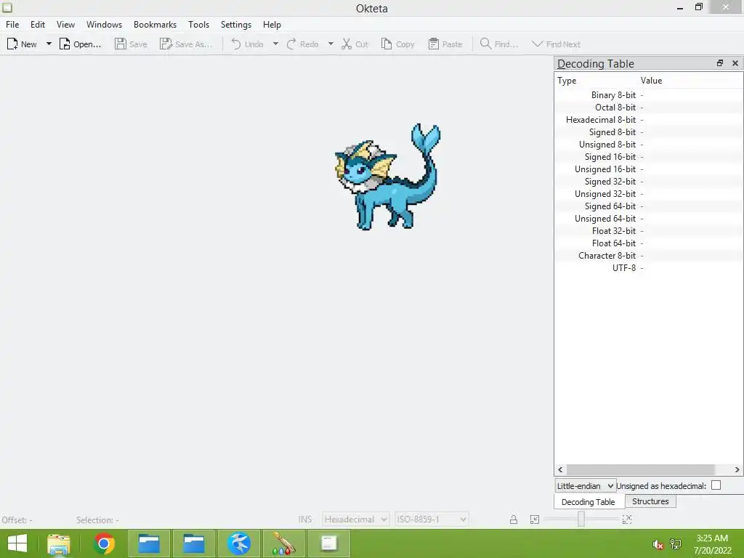Open Chrome from the taskbar
This screenshot has height=558, width=744.
(x=104, y=543)
